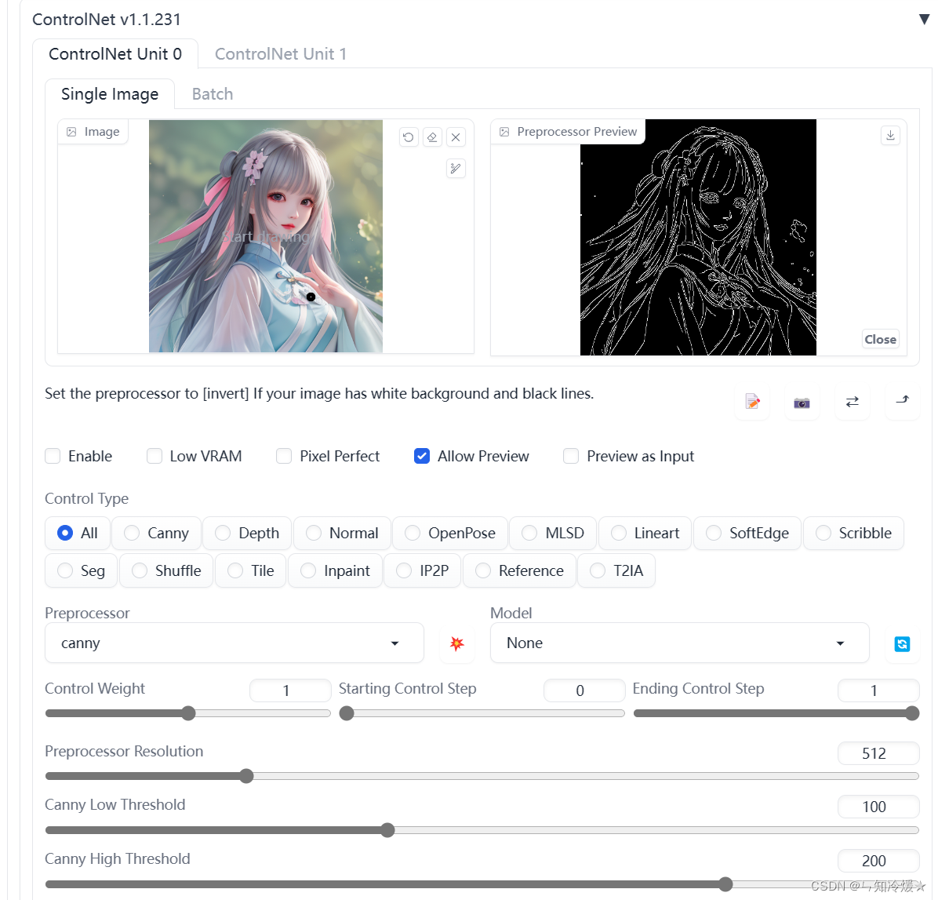
Task: Open the Model None dropdown
Action: point(679,643)
